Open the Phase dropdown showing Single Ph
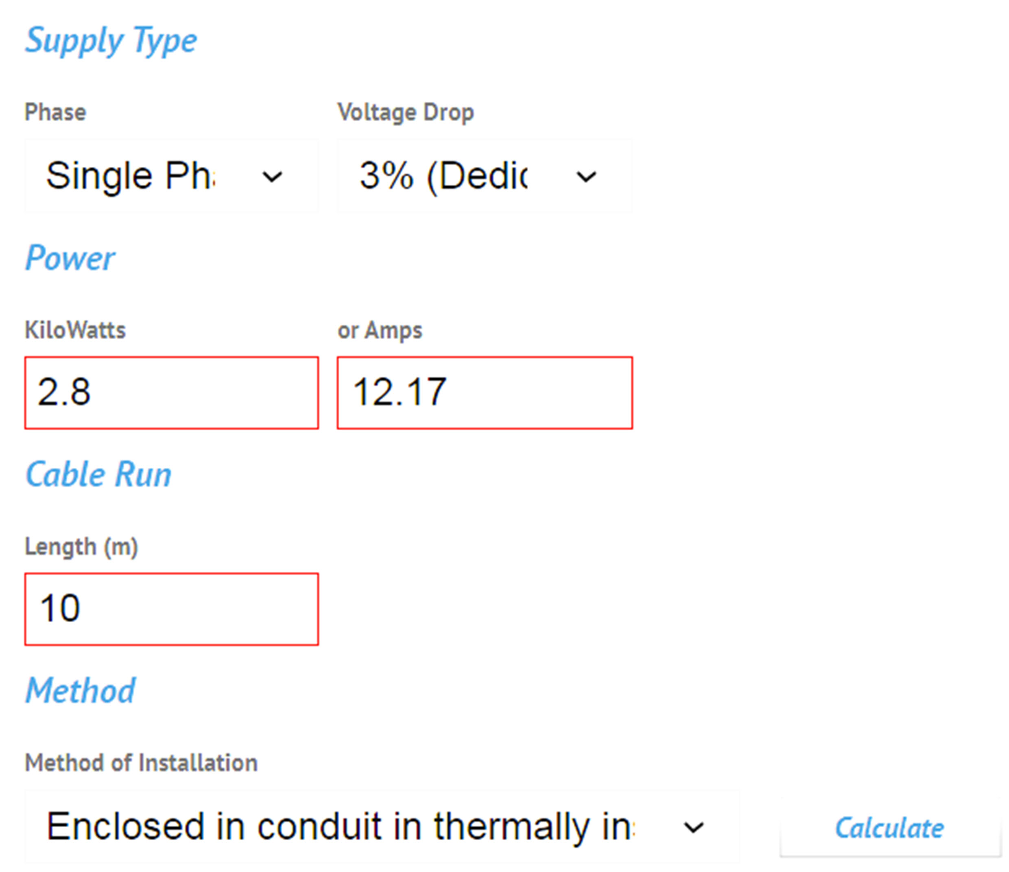 [x=146, y=176]
